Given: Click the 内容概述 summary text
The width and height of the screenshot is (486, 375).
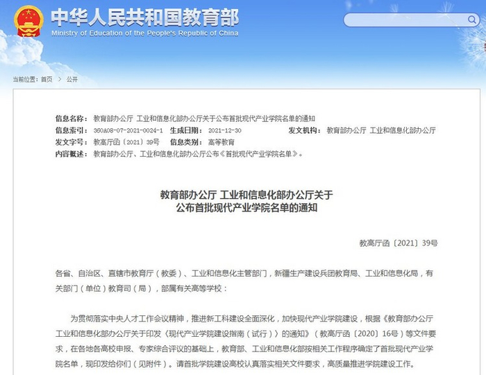Looking at the screenshot, I should pos(198,154).
